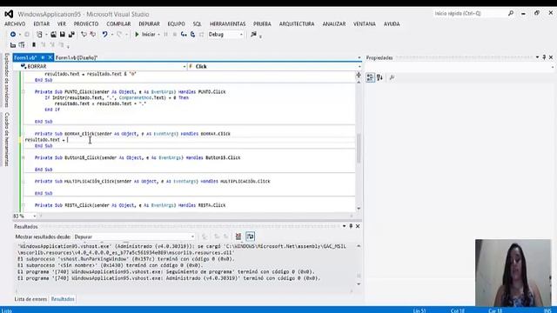Click the 'Private Sub RESTA_Click' line
The image size is (557, 313).
pyautogui.click(x=130, y=205)
